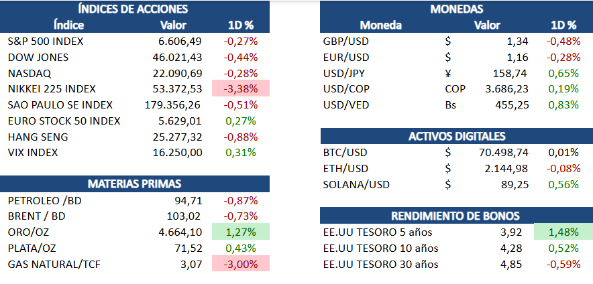Click the RENDIMIENTO DE BONOS header
This screenshot has width=593, height=284.
tap(456, 215)
